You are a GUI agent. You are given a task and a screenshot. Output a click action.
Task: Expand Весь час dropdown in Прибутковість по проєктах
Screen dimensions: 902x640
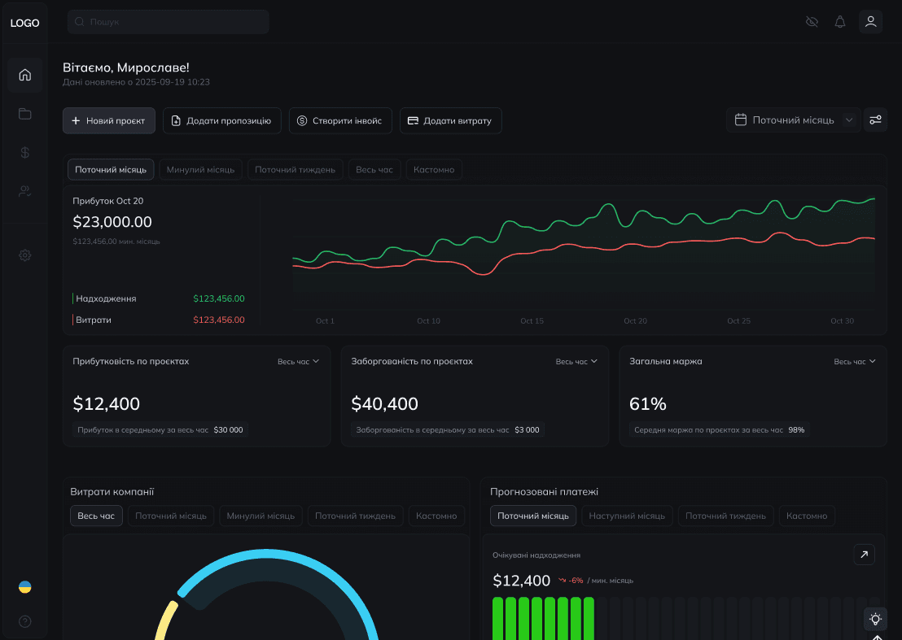[298, 361]
